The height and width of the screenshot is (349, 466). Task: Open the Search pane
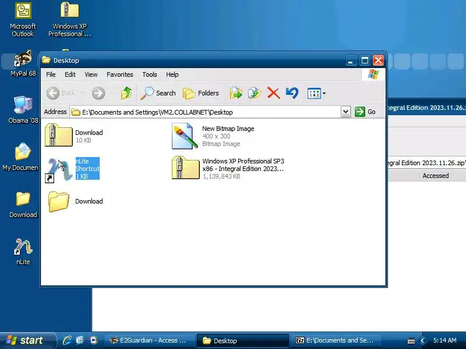(158, 93)
